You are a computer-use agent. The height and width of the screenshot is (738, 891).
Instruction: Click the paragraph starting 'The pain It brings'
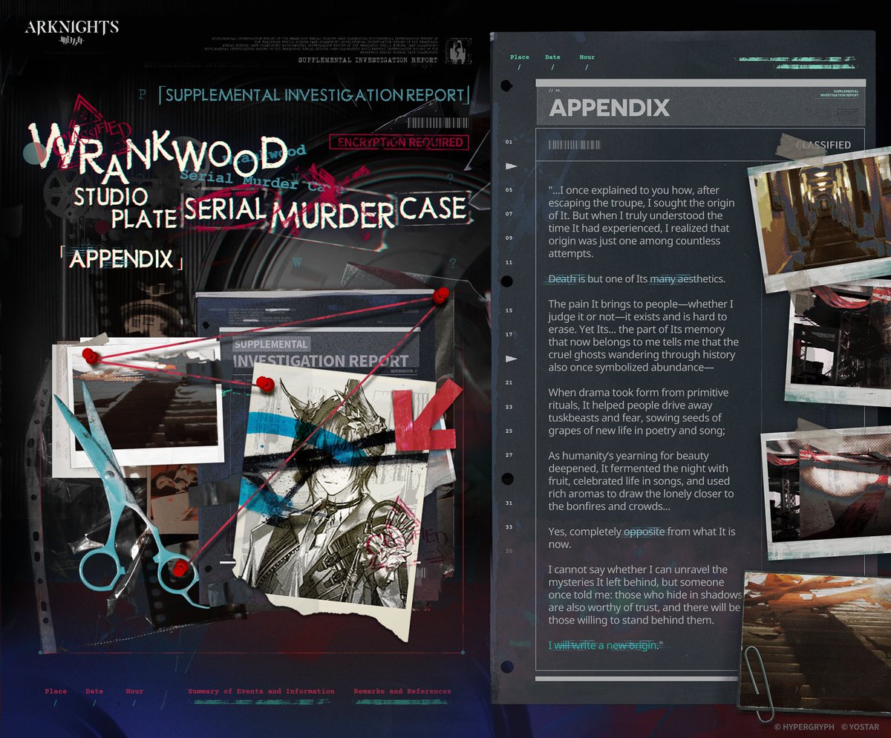click(643, 336)
